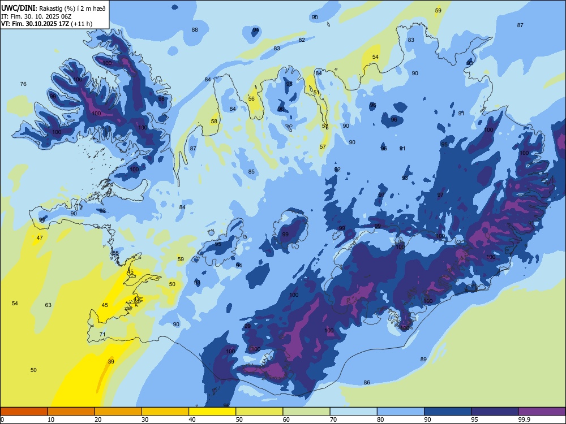Image resolution: width=566 pixels, height=424 pixels.
Task: Click the 'UWC/DINI: Rakastig (%) í 2 m hæð' title
Action: click(53, 8)
